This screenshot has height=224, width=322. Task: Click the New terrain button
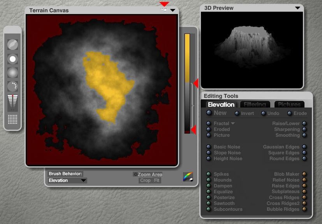216,113
